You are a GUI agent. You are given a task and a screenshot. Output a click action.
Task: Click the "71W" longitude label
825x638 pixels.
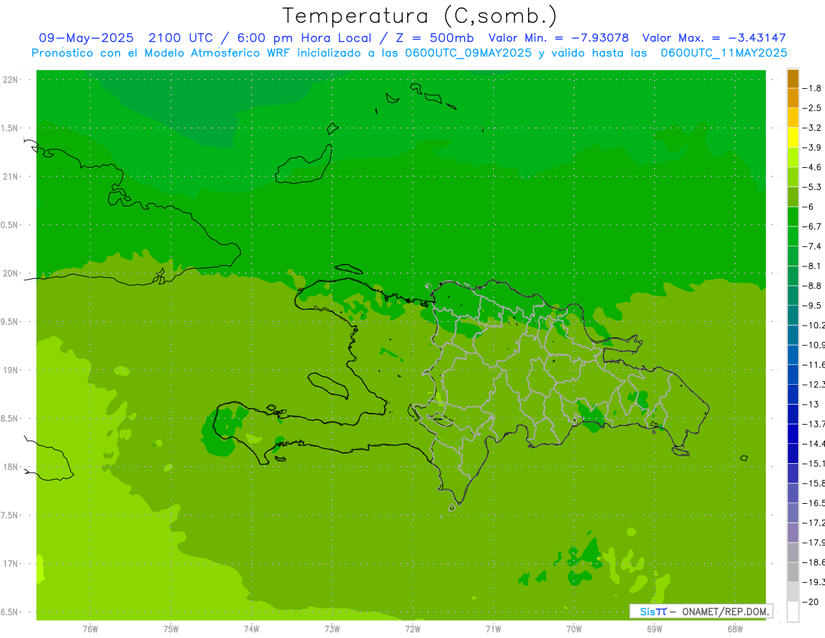tap(493, 628)
